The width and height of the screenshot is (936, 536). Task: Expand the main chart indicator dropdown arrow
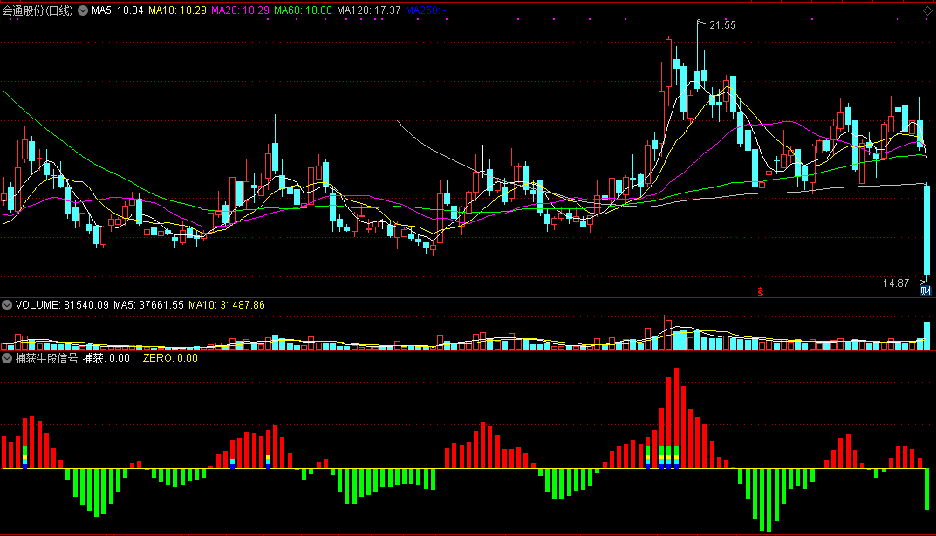pyautogui.click(x=83, y=10)
